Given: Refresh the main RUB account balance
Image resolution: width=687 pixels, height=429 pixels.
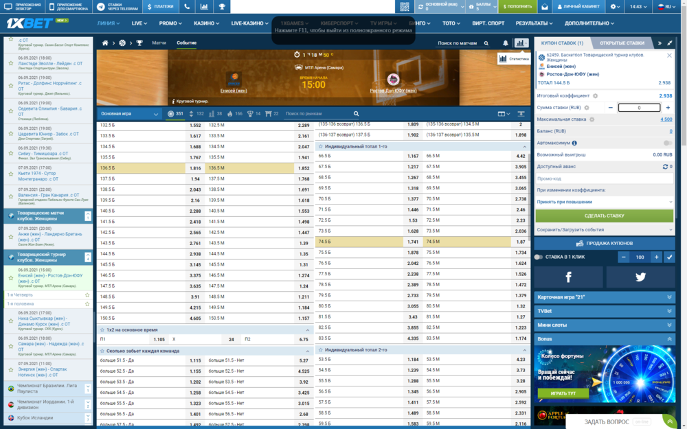Looking at the screenshot, I should pos(420,7).
